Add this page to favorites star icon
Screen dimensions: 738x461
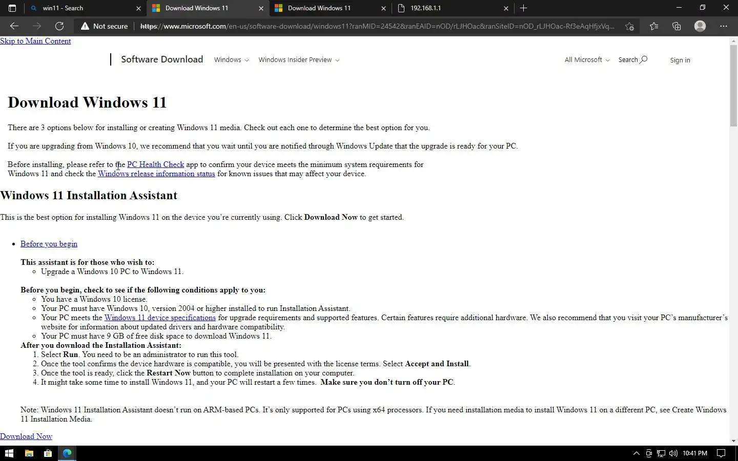click(629, 26)
